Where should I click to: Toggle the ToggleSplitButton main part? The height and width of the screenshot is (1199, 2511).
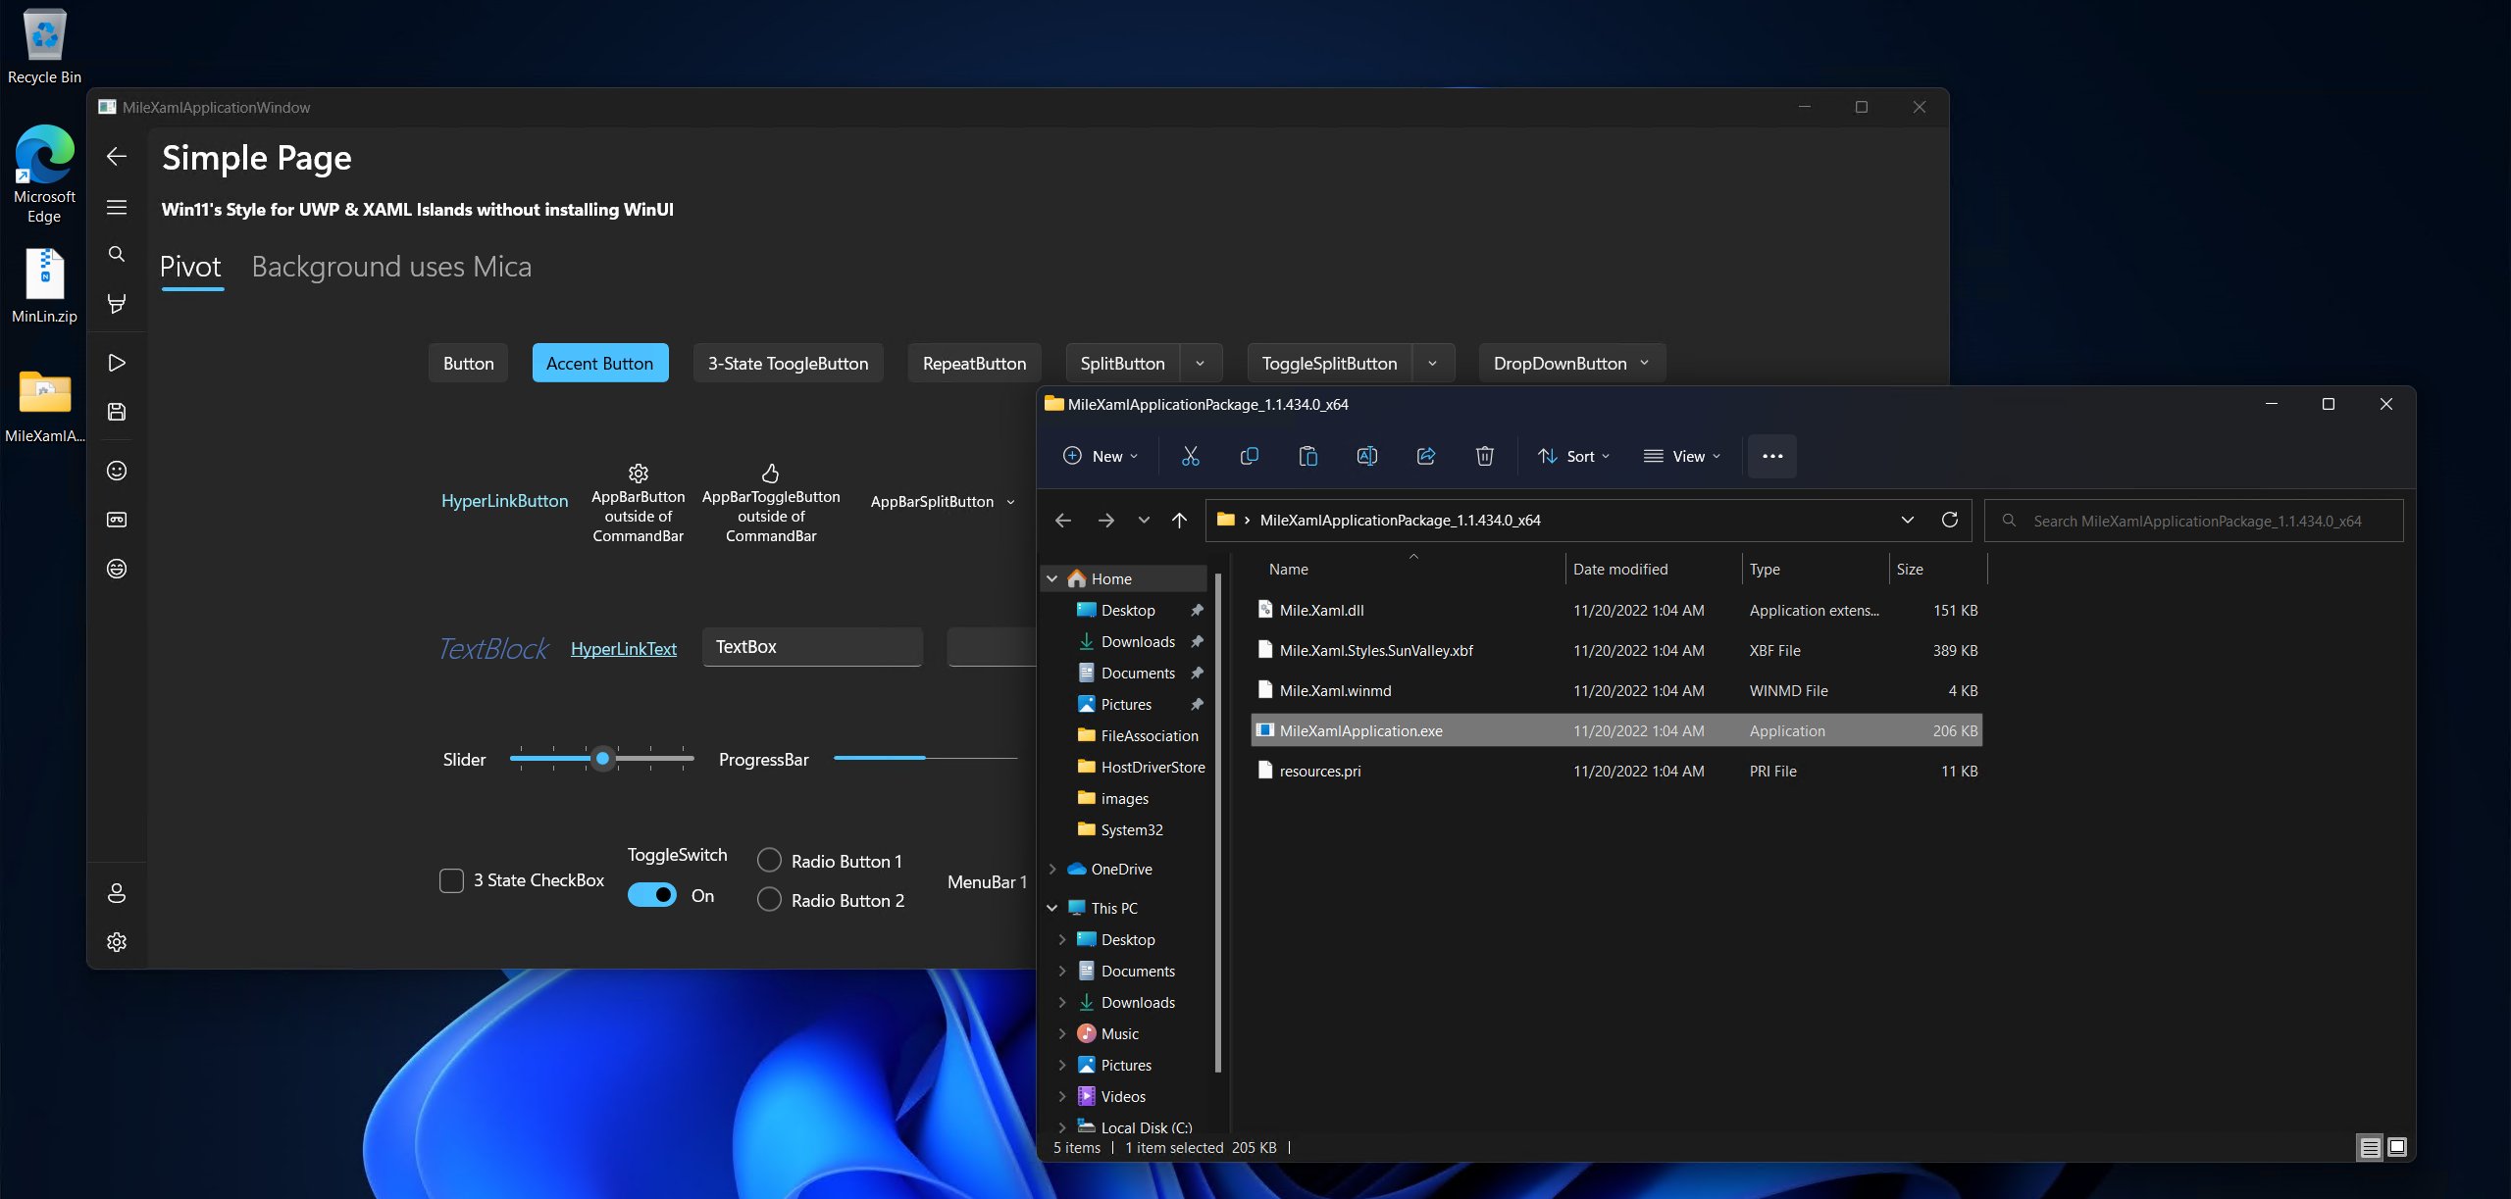coord(1330,364)
